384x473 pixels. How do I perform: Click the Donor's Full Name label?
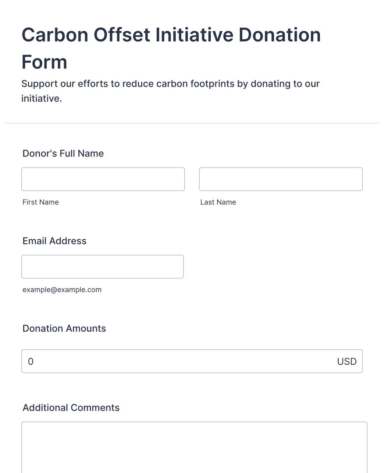coord(63,153)
